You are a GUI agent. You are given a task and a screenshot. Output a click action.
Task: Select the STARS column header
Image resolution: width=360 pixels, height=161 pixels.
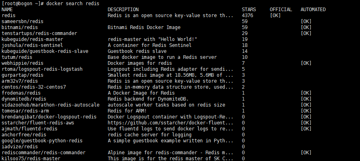249,10
